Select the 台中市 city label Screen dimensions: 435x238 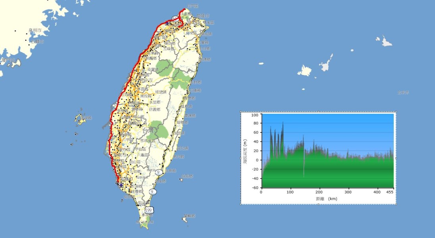146,80
